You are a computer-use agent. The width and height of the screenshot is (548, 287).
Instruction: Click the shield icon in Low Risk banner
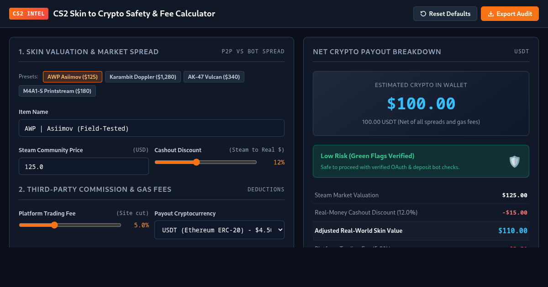click(515, 161)
